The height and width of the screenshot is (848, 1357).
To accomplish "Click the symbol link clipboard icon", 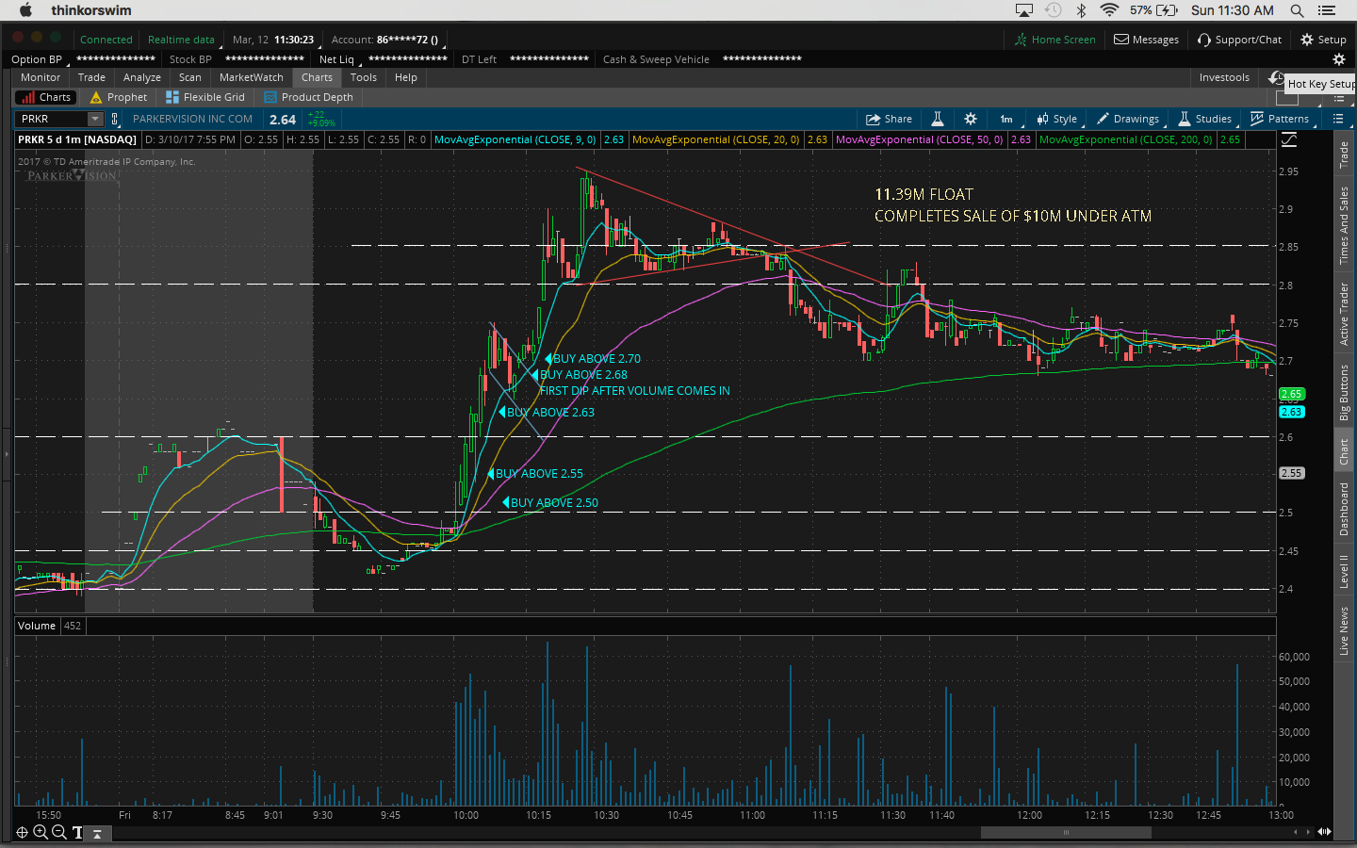I will point(115,119).
